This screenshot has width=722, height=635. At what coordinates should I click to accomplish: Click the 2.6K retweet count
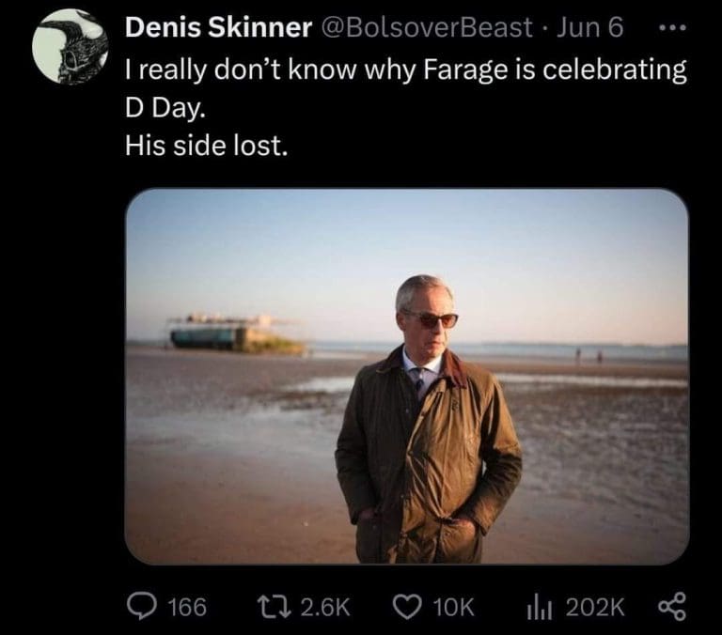[323, 608]
